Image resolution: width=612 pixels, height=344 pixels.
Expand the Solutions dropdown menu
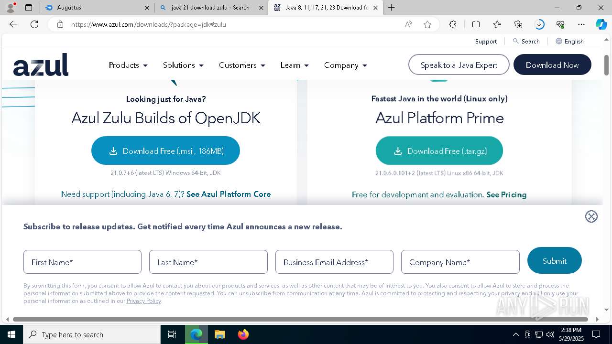[183, 65]
